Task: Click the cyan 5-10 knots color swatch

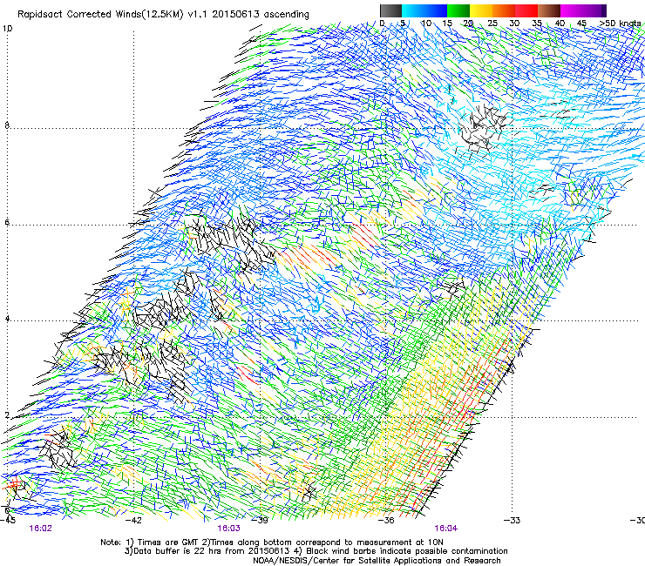Action: pos(413,10)
